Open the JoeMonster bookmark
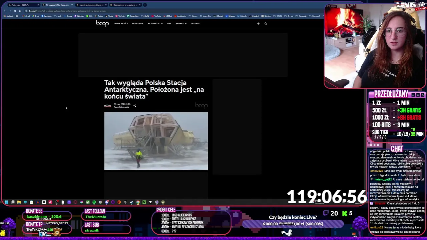The height and width of the screenshot is (240, 427). click(180, 16)
